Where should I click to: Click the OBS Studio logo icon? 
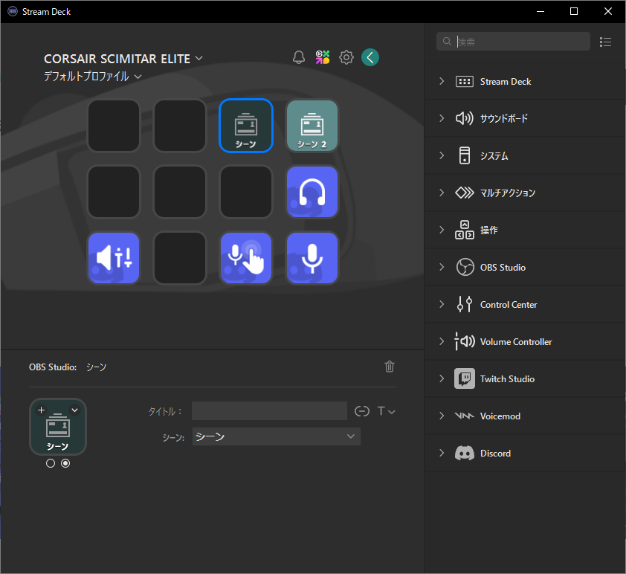[x=465, y=267]
